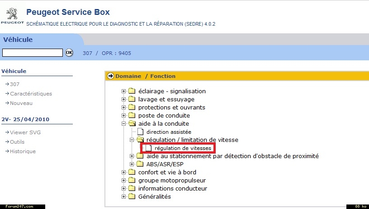Expand the éclairage - signalisation node

tap(123, 91)
